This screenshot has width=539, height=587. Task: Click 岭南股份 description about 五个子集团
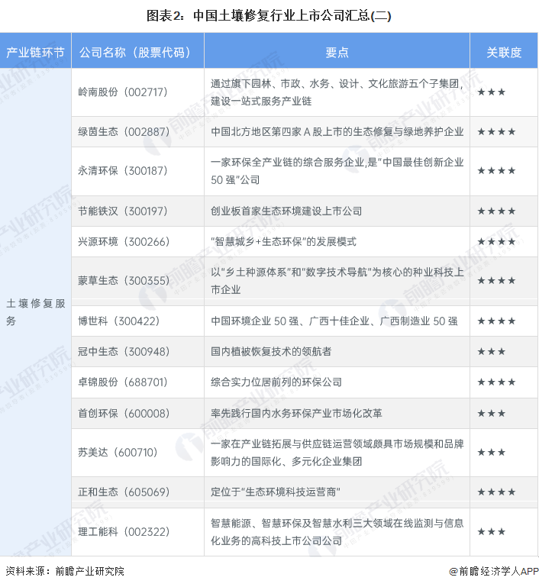click(337, 92)
